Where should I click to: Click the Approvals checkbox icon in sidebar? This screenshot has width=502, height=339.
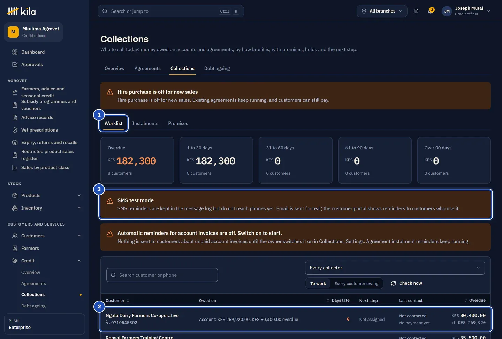[x=15, y=64]
